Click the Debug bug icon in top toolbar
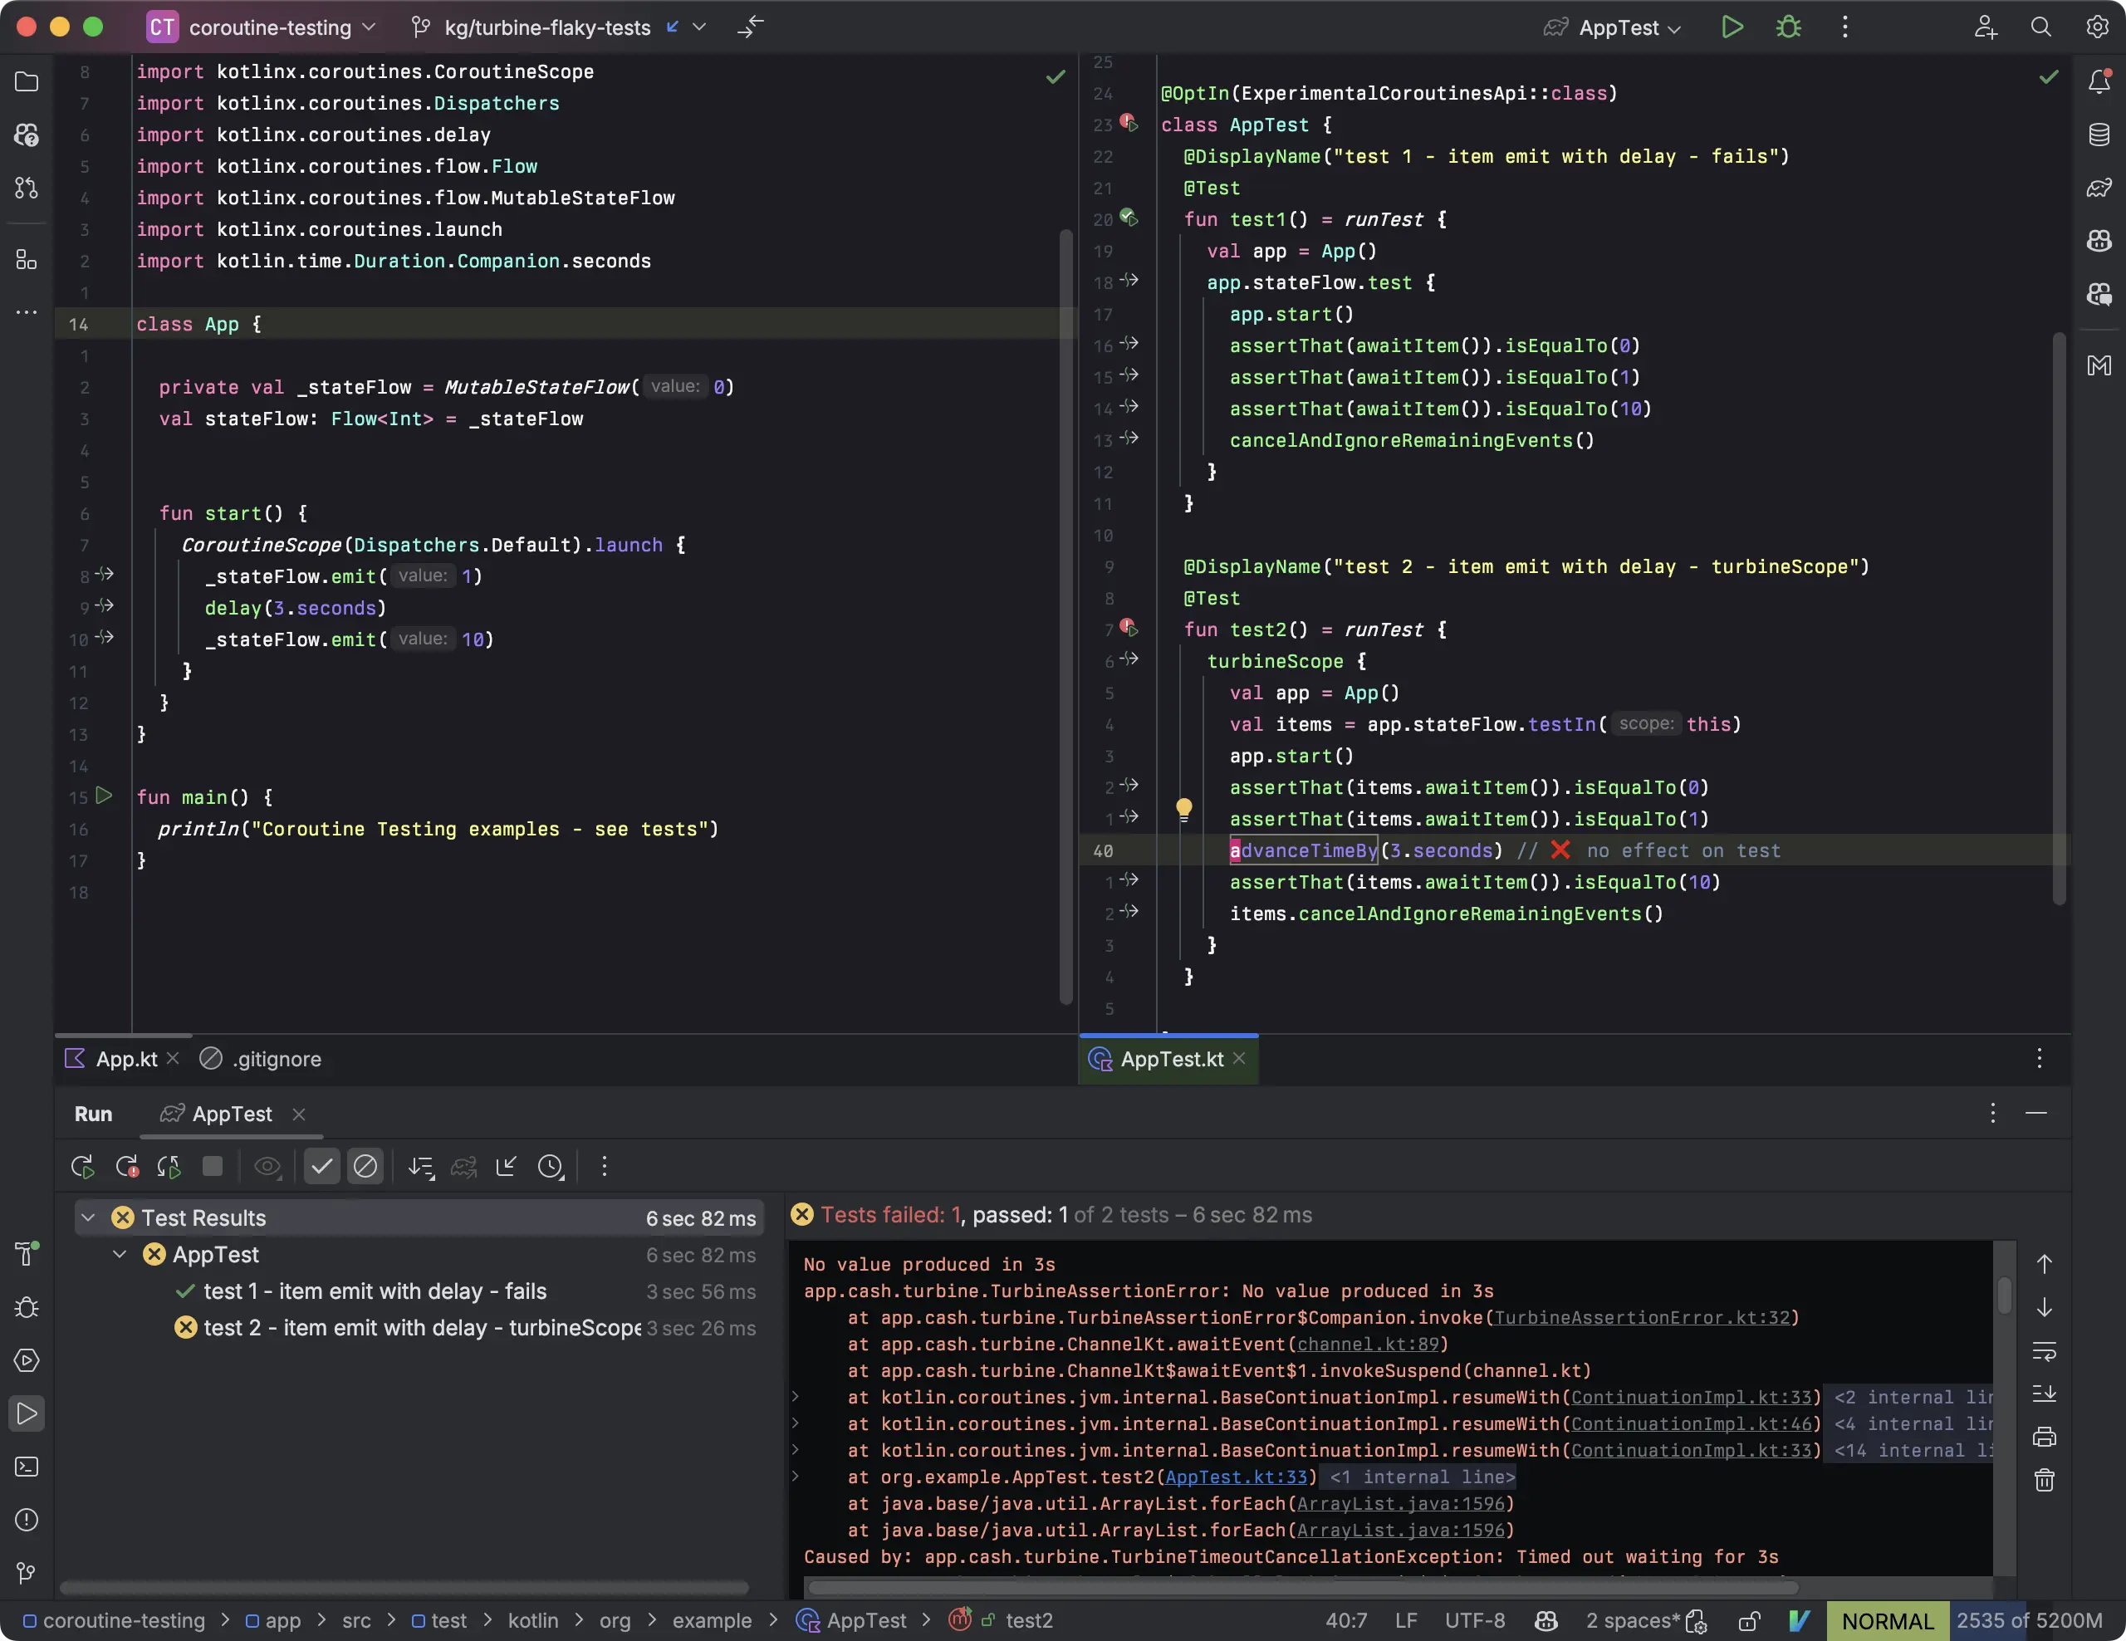This screenshot has height=1641, width=2126. coord(1788,27)
